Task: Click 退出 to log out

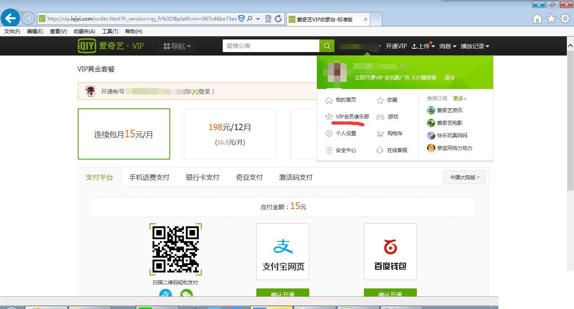Action: [450, 78]
